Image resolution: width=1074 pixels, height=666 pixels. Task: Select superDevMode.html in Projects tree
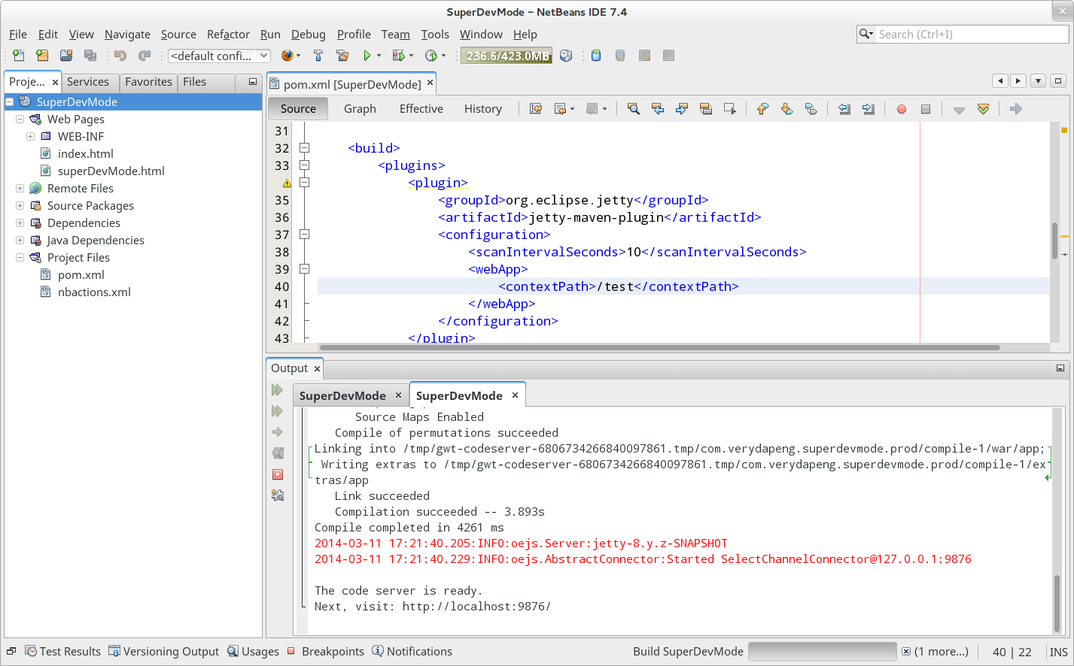(x=111, y=171)
